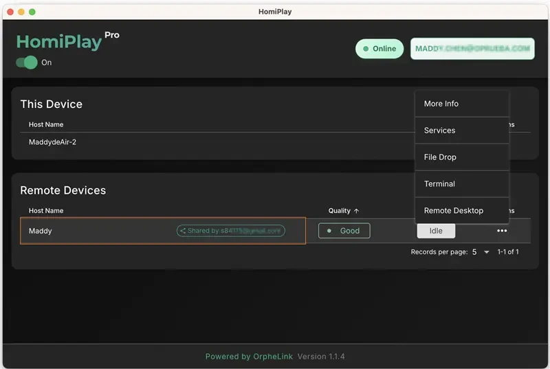Click the Idle status button
Viewport: 550px width, 369px height.
tap(436, 231)
